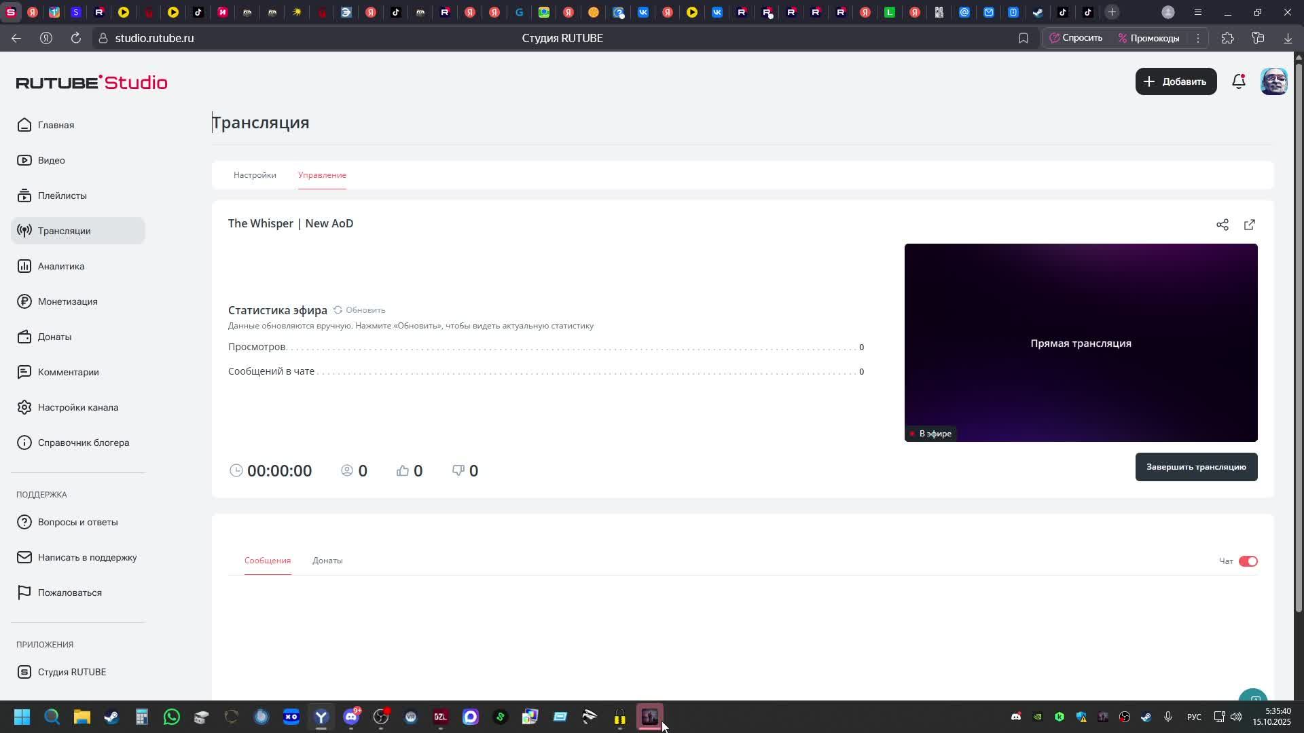
Task: Open Discord from the Windows taskbar
Action: point(351,717)
